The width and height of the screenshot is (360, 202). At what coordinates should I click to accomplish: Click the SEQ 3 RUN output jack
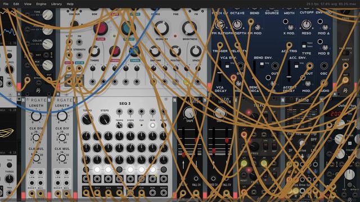(152, 192)
